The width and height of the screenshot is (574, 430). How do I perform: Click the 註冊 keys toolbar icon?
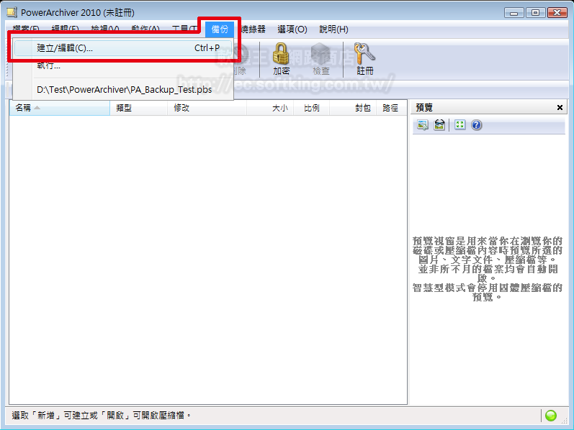[x=365, y=58]
